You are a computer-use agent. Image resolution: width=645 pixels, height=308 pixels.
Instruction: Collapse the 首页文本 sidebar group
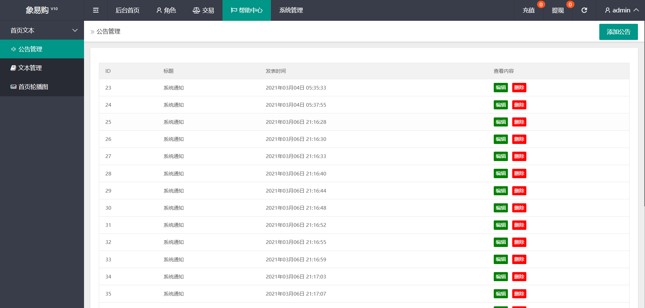42,30
